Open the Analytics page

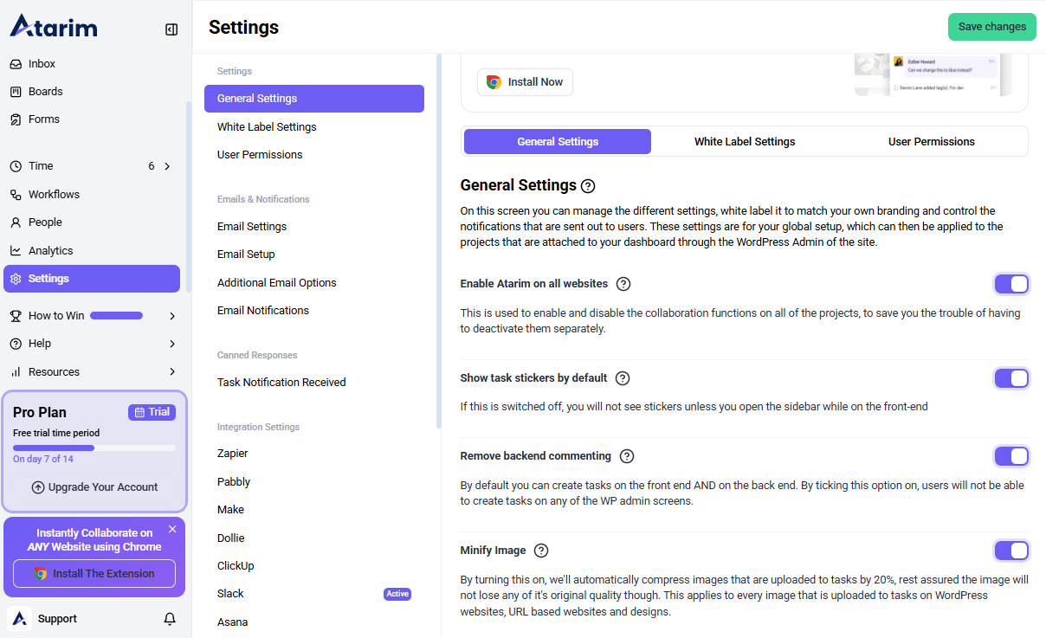coord(50,251)
